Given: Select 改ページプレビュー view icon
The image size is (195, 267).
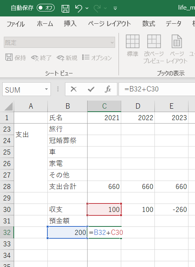Looking at the screenshot, I should (x=154, y=49).
